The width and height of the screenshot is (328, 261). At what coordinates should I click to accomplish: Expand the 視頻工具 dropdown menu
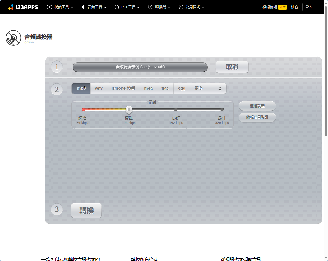pos(60,7)
